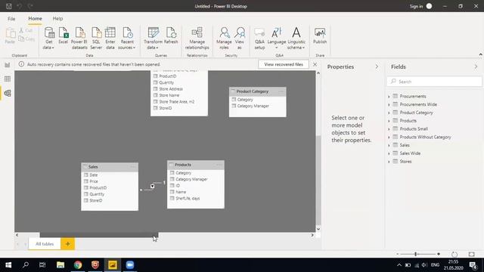Click vertical scrollbar down arrow
This screenshot has height=272, width=484.
point(318,229)
